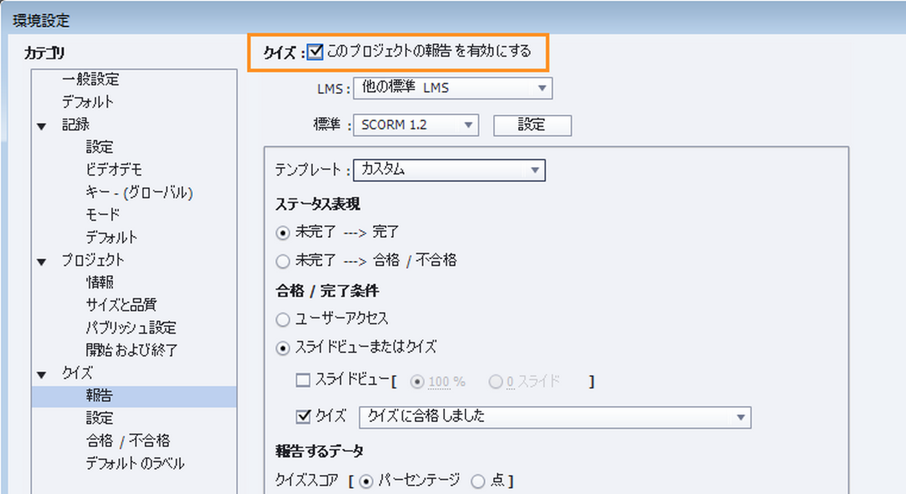The image size is (906, 494).
Task: Switch quiz score reporting to 点
Action: (x=477, y=481)
